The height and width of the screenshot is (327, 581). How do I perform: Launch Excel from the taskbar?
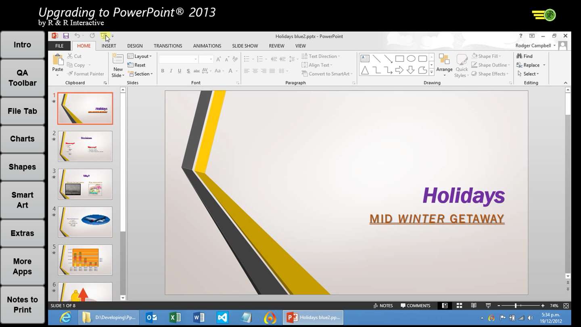tap(175, 318)
